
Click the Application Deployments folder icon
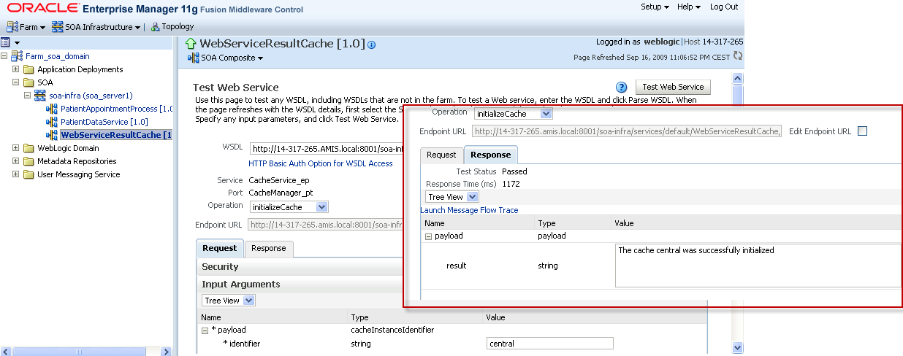[28, 69]
